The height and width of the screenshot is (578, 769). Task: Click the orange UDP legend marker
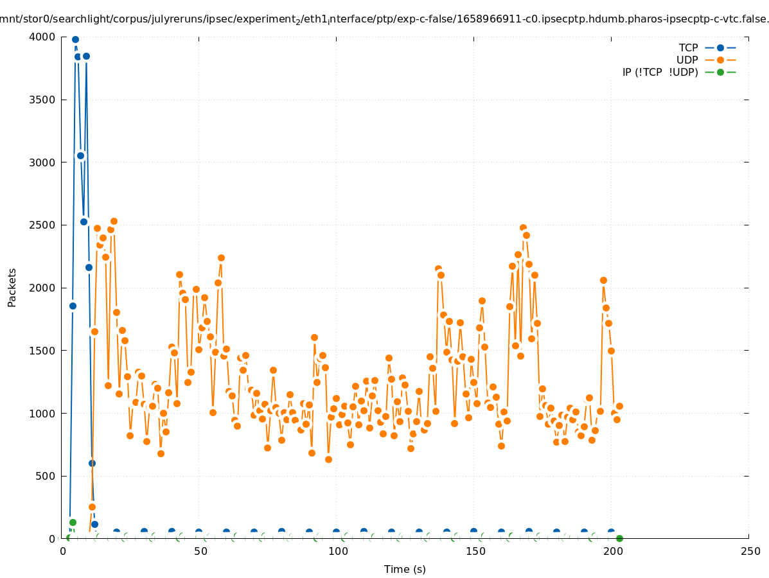click(720, 60)
